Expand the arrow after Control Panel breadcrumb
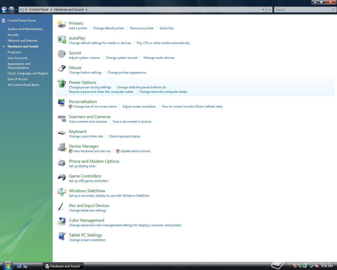Viewport: 337px width, 270px height. click(51, 9)
